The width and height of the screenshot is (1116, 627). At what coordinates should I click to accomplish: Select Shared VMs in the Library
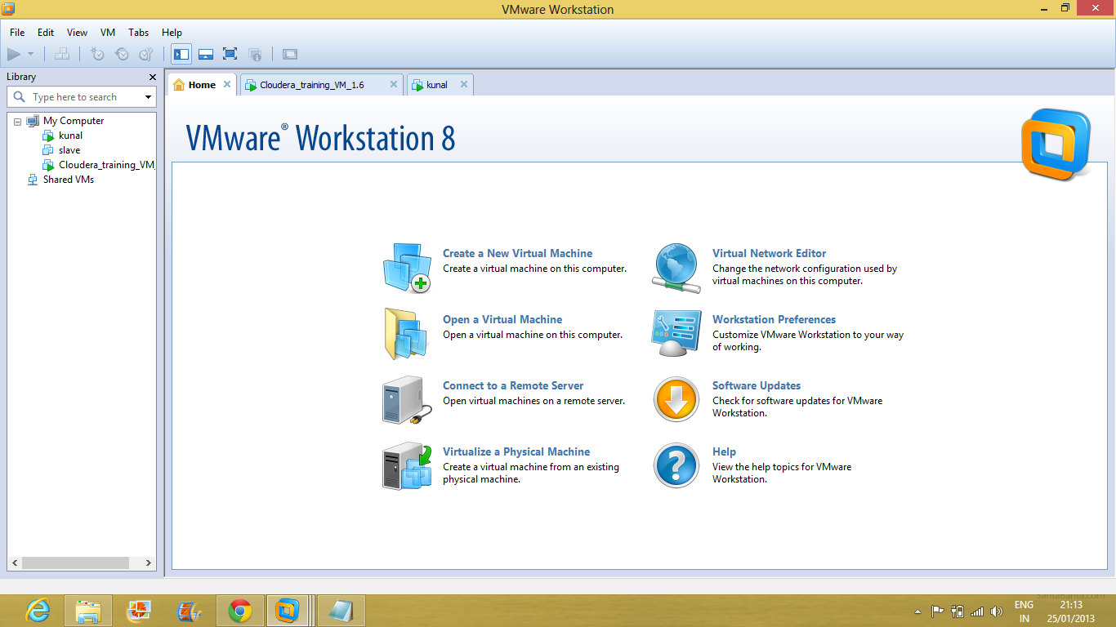[69, 180]
